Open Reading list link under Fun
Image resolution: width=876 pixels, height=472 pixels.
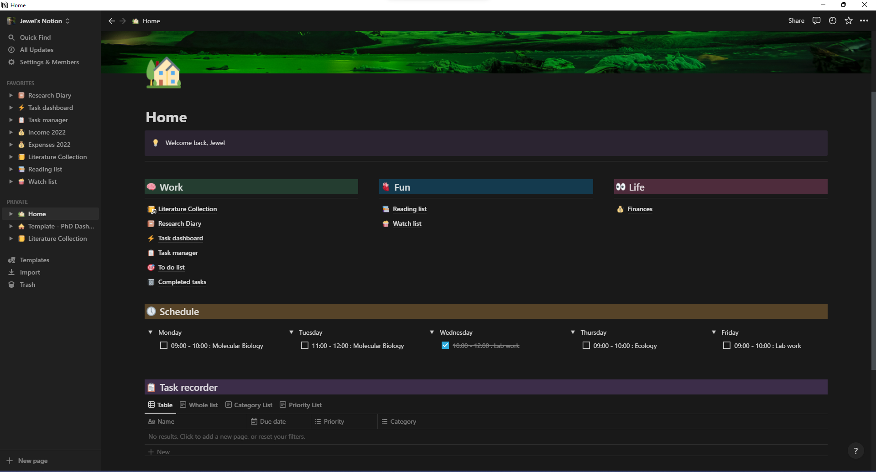(410, 209)
